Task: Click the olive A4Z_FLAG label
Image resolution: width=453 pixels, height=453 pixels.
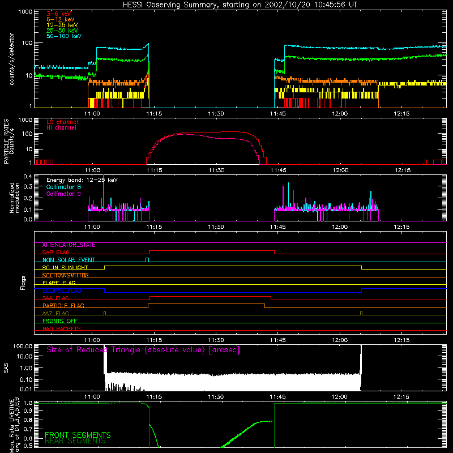Action: click(x=55, y=313)
